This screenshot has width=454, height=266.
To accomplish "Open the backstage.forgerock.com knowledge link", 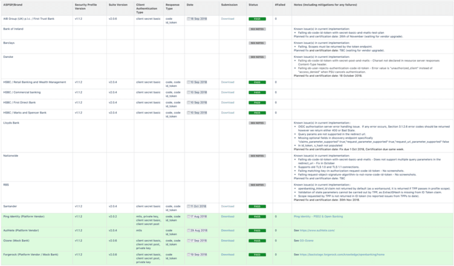I will [x=342, y=255].
